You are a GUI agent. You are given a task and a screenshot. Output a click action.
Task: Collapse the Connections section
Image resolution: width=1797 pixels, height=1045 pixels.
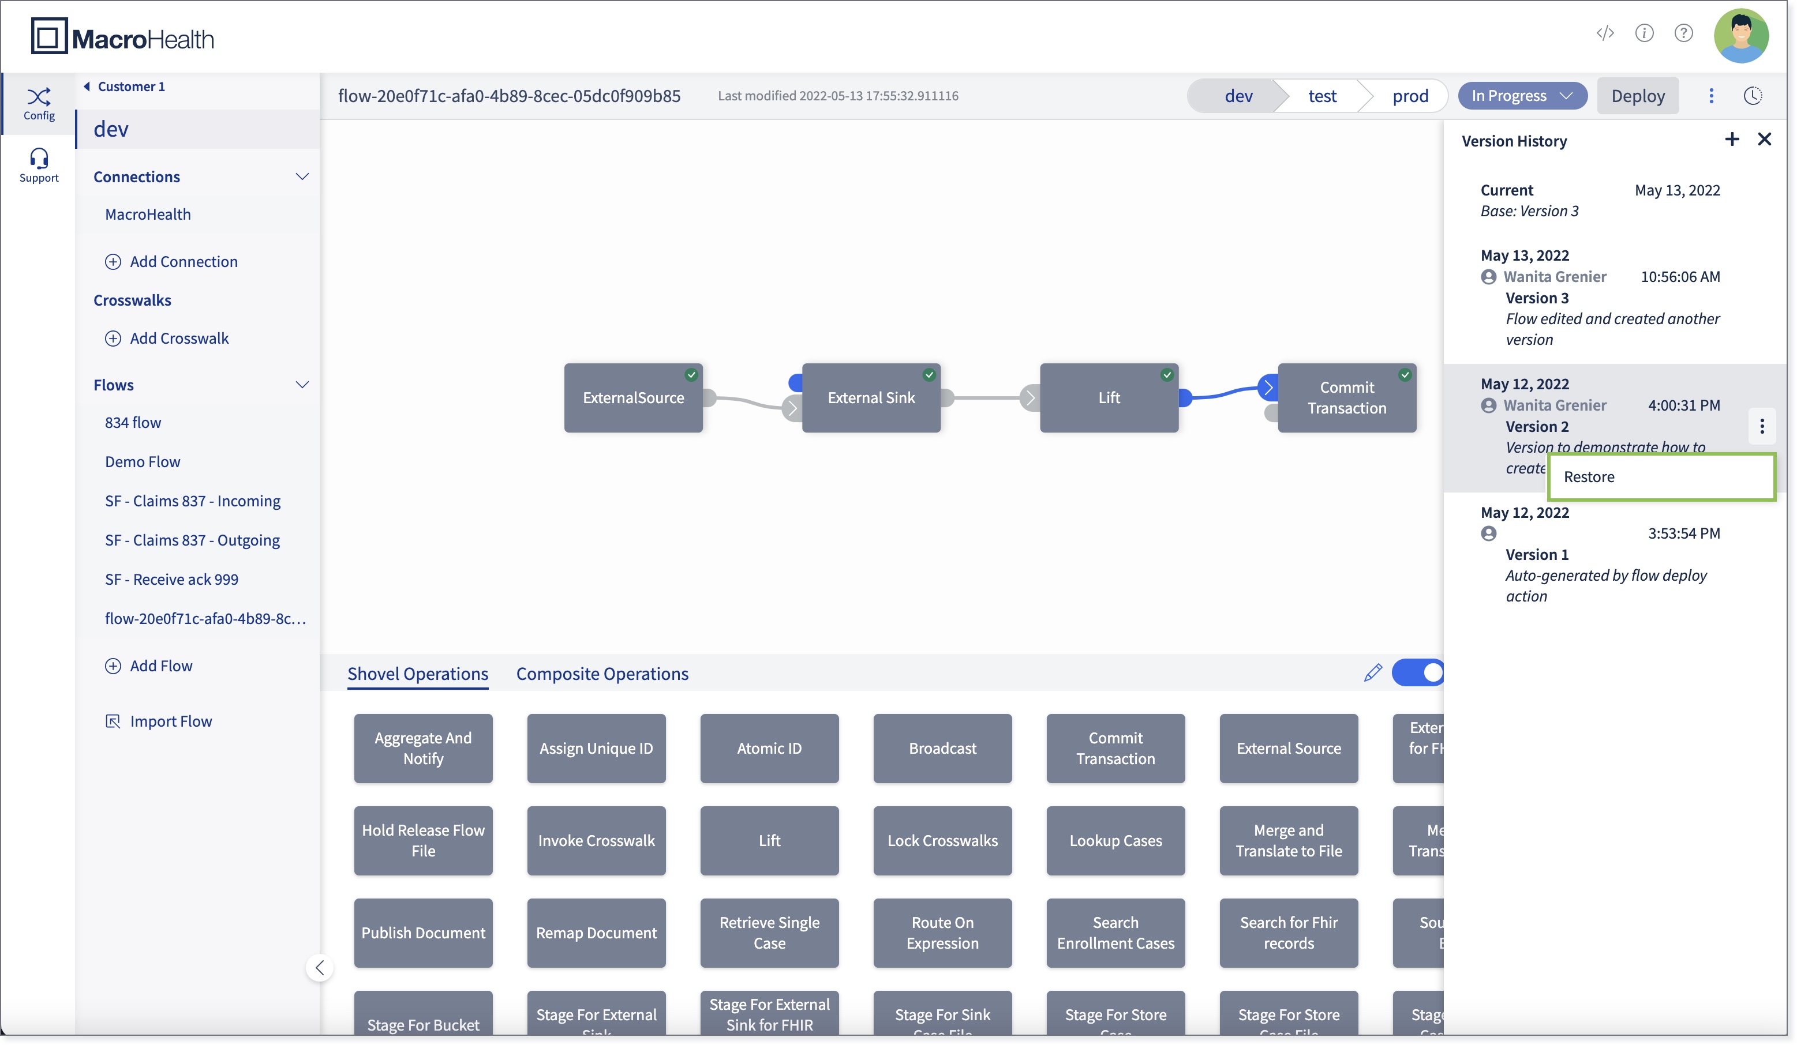(302, 176)
